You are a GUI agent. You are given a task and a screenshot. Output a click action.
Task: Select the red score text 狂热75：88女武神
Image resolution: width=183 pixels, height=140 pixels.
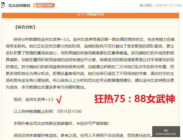click(134, 99)
